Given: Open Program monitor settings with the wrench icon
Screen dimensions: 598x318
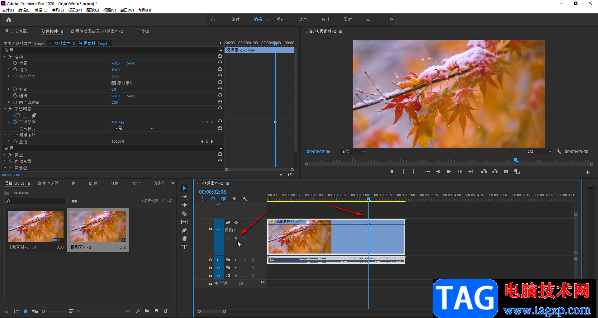Looking at the screenshot, I should pyautogui.click(x=559, y=151).
